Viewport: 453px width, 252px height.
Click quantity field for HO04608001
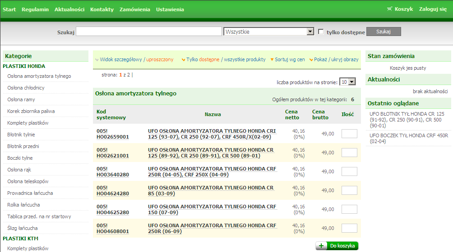coord(349,228)
